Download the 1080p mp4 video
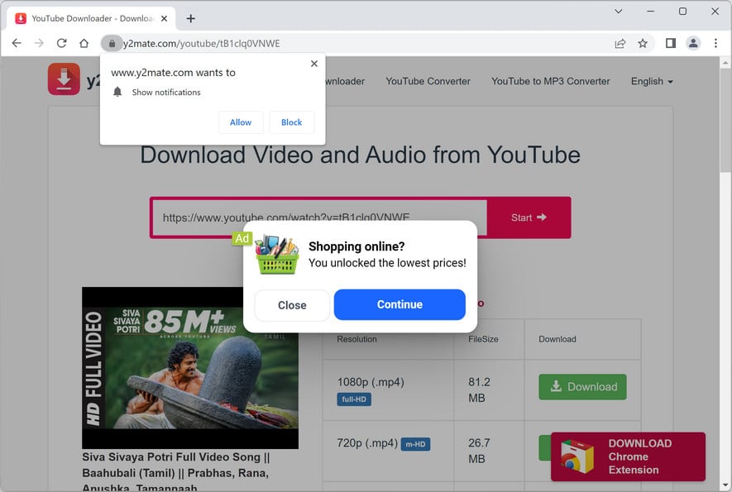The image size is (732, 492). click(582, 387)
